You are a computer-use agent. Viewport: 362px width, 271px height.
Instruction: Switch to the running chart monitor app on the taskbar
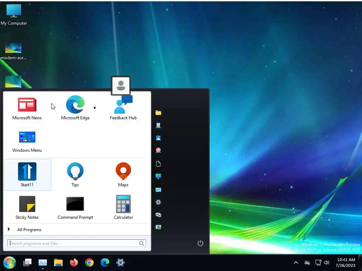(43, 263)
